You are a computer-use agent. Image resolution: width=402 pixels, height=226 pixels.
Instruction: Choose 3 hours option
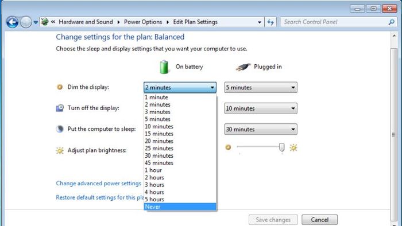(180, 185)
